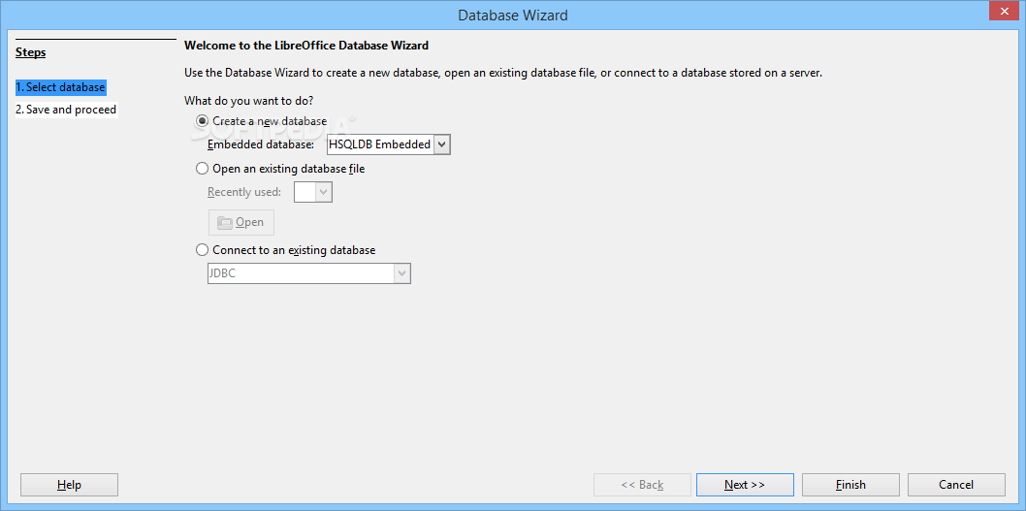Click the Embedded database label
This screenshot has height=511, width=1026.
click(x=261, y=144)
